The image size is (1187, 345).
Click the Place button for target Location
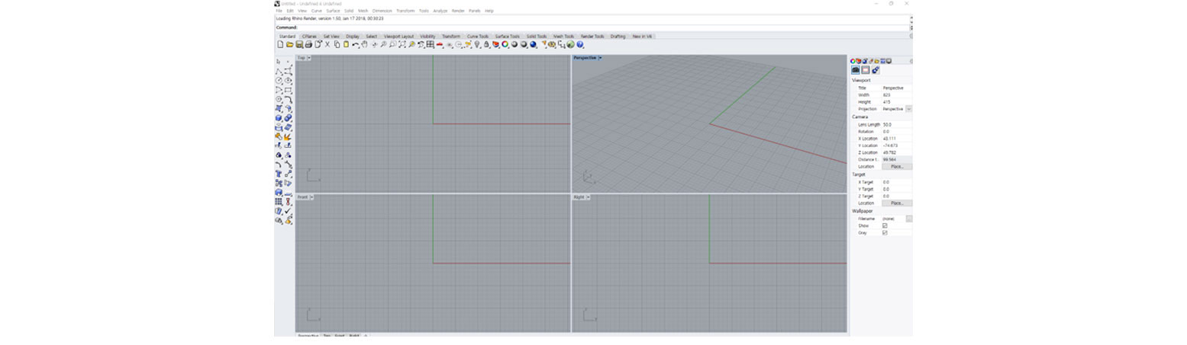pyautogui.click(x=896, y=203)
